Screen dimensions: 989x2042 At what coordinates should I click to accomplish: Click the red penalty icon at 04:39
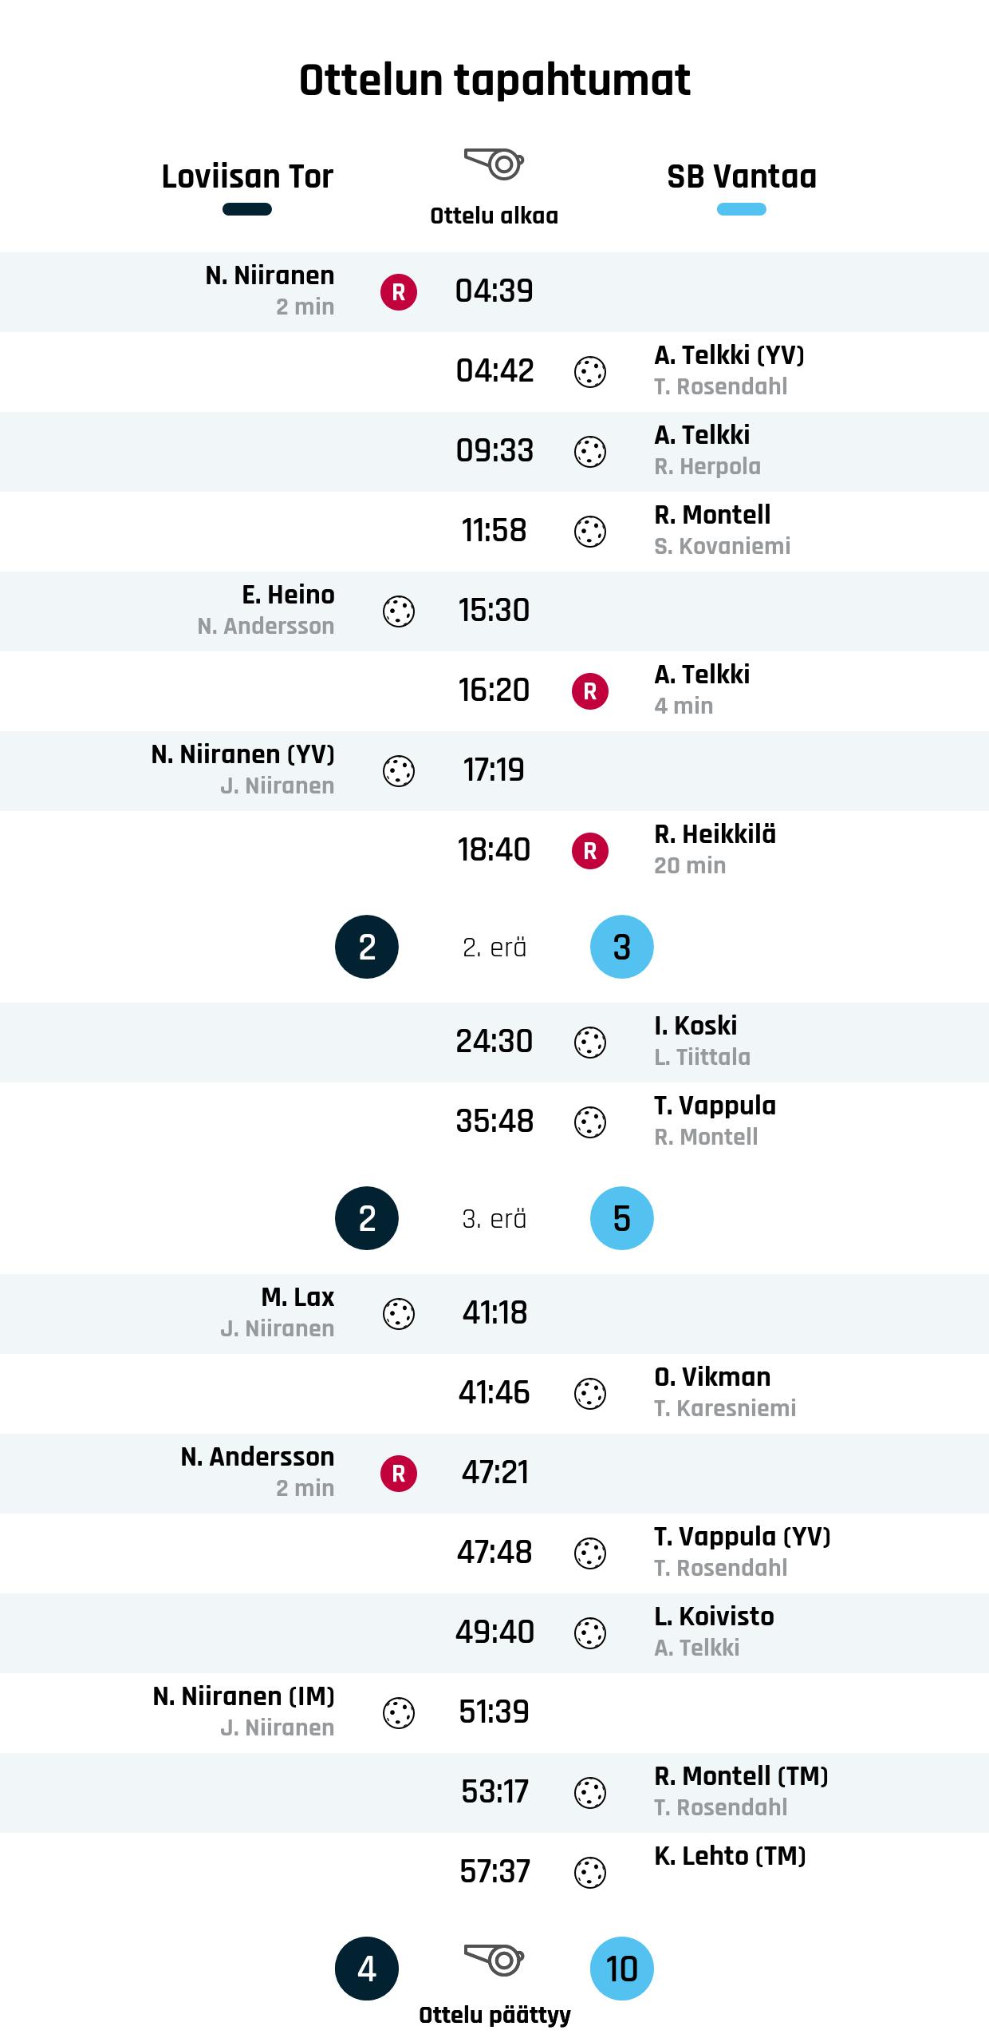399,292
